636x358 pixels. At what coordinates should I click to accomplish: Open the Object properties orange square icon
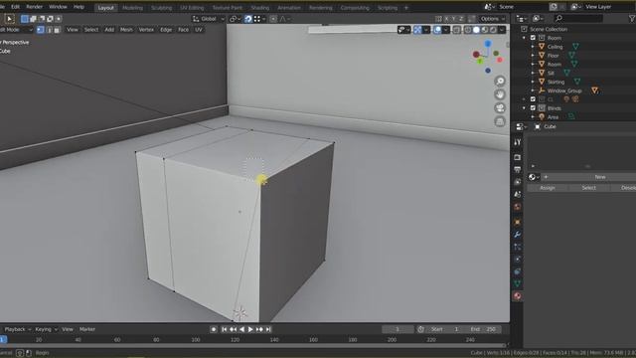click(x=517, y=222)
